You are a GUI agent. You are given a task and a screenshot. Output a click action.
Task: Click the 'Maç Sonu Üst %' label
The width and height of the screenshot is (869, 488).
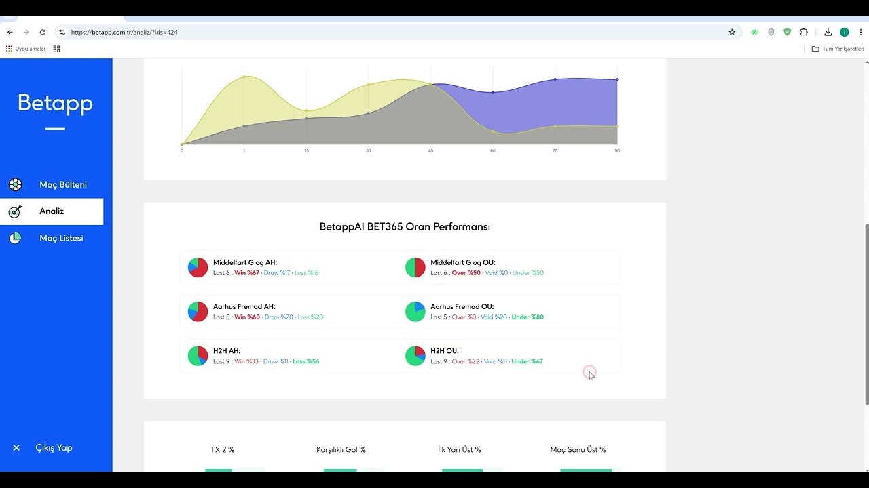[578, 449]
